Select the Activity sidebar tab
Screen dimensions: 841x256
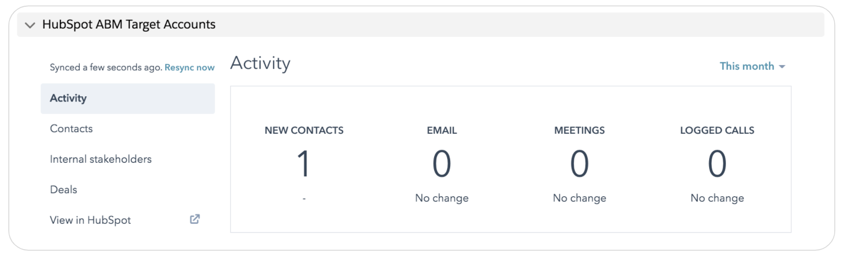coord(68,98)
